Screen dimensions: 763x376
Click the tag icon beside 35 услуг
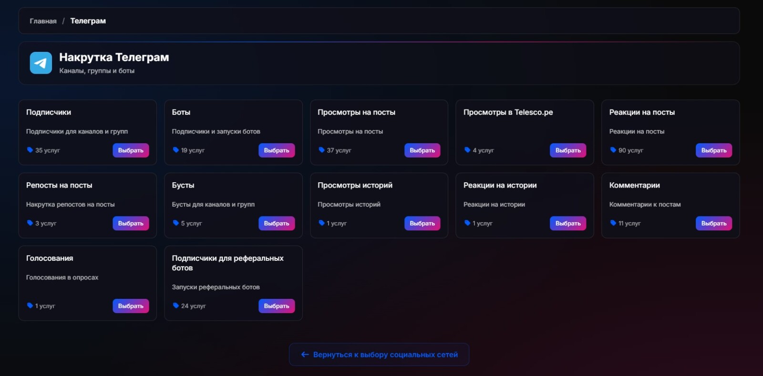(30, 150)
